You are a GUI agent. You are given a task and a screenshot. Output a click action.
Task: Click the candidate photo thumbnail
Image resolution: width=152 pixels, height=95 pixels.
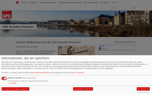pos(77,50)
